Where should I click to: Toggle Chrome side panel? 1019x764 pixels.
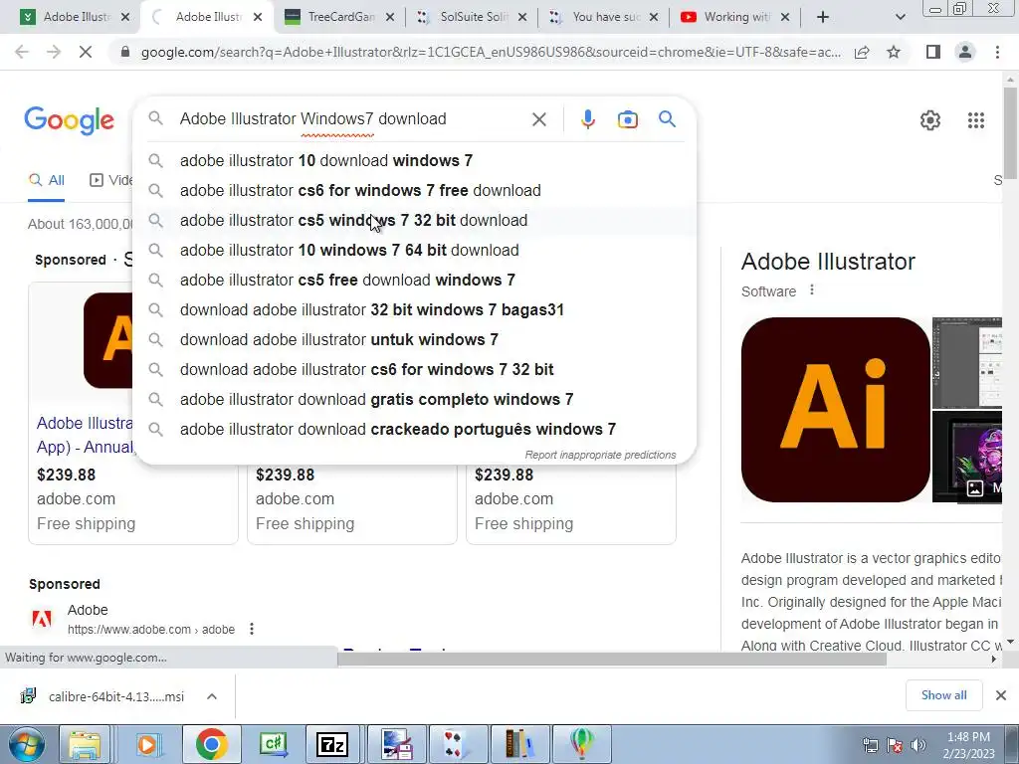tap(933, 52)
